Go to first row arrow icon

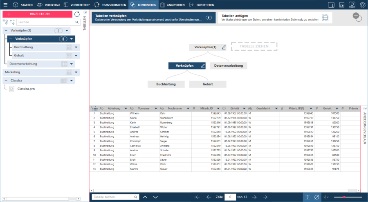click(197, 197)
